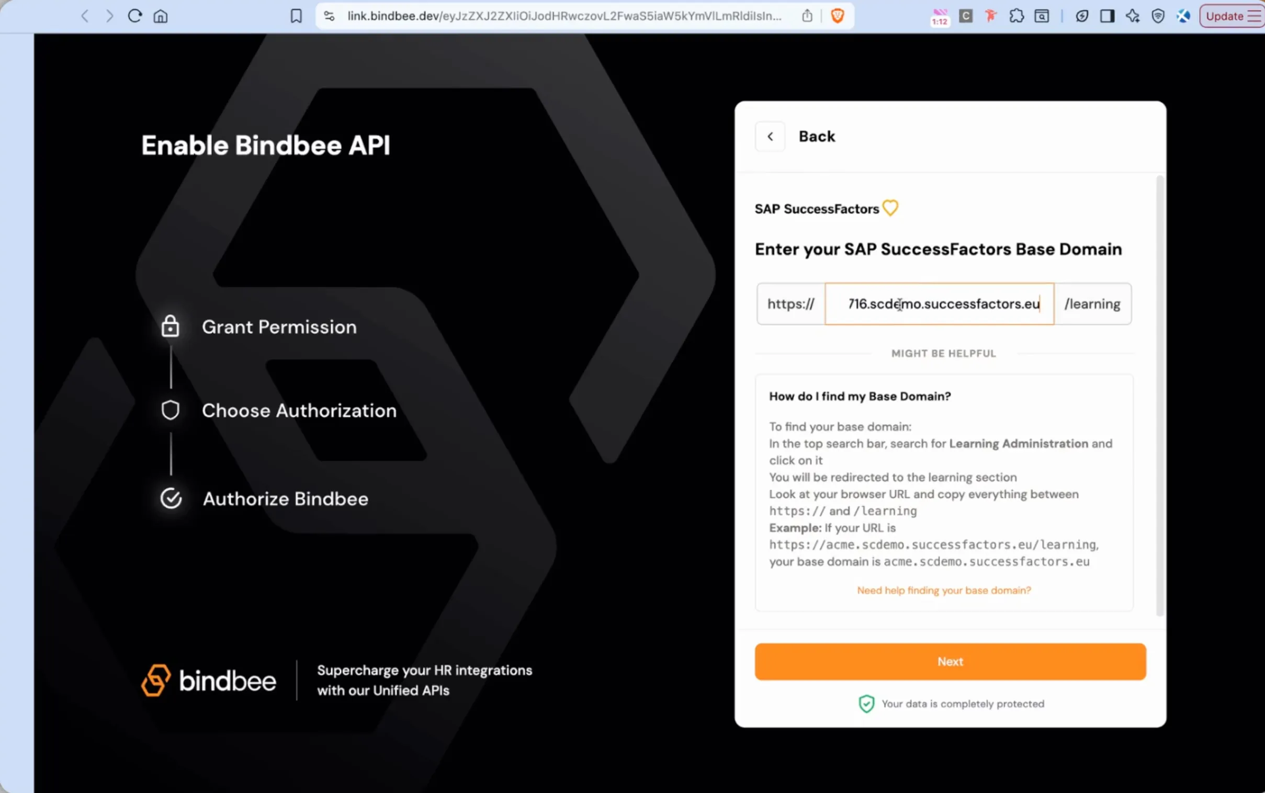
Task: Open the blue pinwheel extension icon
Action: click(1184, 16)
